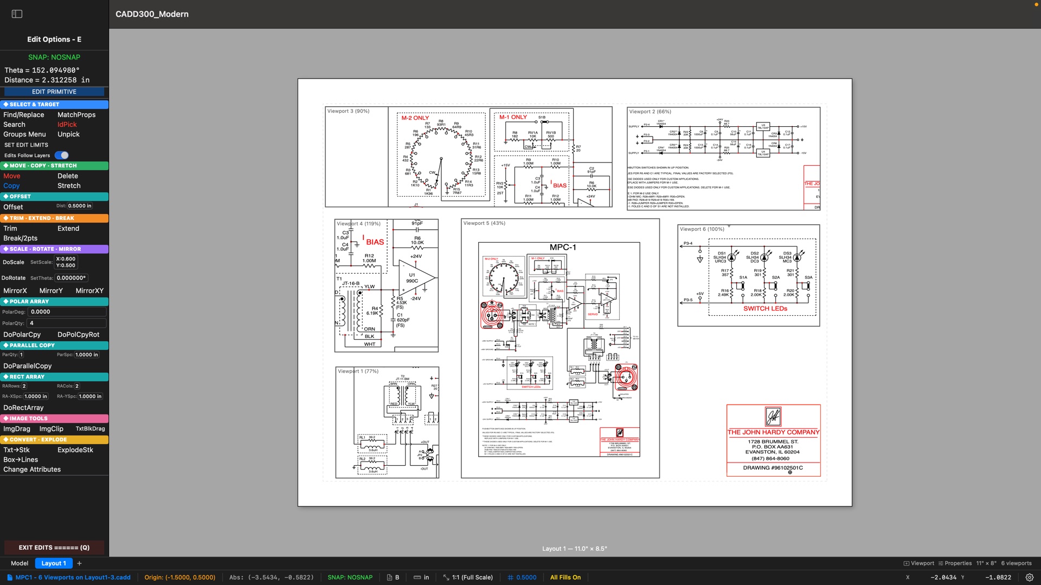Screen dimensions: 1041x585
Task: Click MirrorX
Action: click(15, 291)
